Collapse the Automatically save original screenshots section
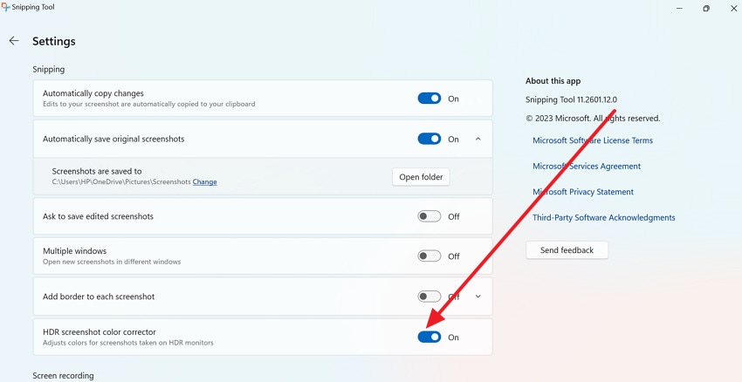The height and width of the screenshot is (382, 742). pos(478,139)
